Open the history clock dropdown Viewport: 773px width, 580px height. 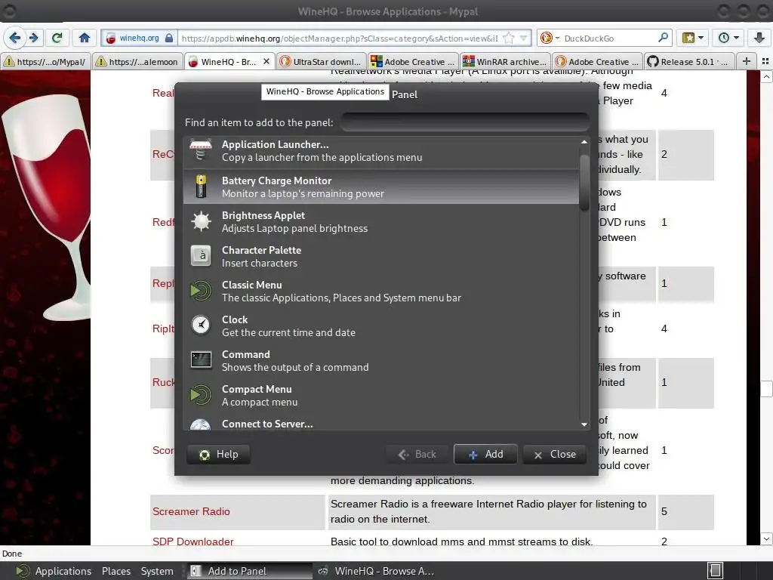728,38
